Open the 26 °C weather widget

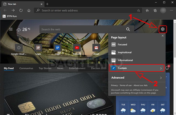[23, 30]
